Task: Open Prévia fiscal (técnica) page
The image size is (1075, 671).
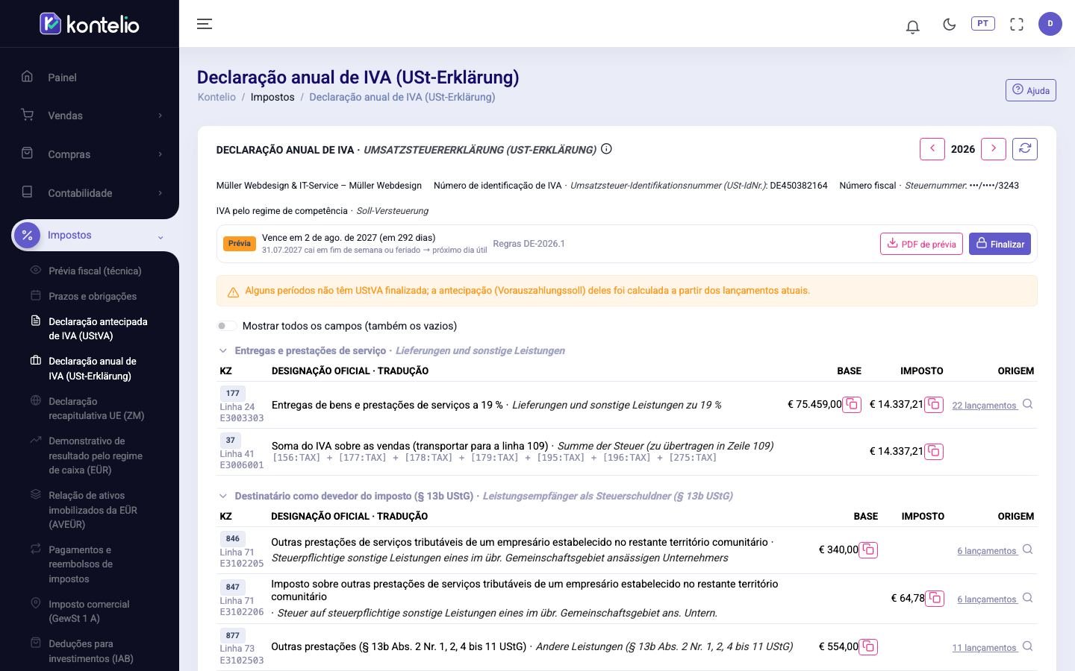Action: click(95, 271)
